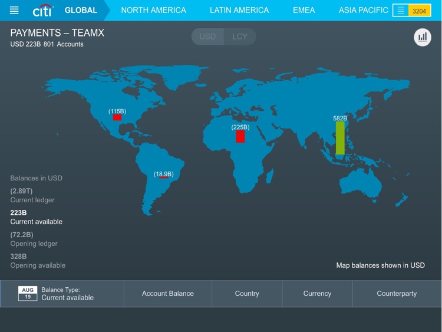This screenshot has width=442, height=332.
Task: Open the Latin America tab
Action: point(239,10)
